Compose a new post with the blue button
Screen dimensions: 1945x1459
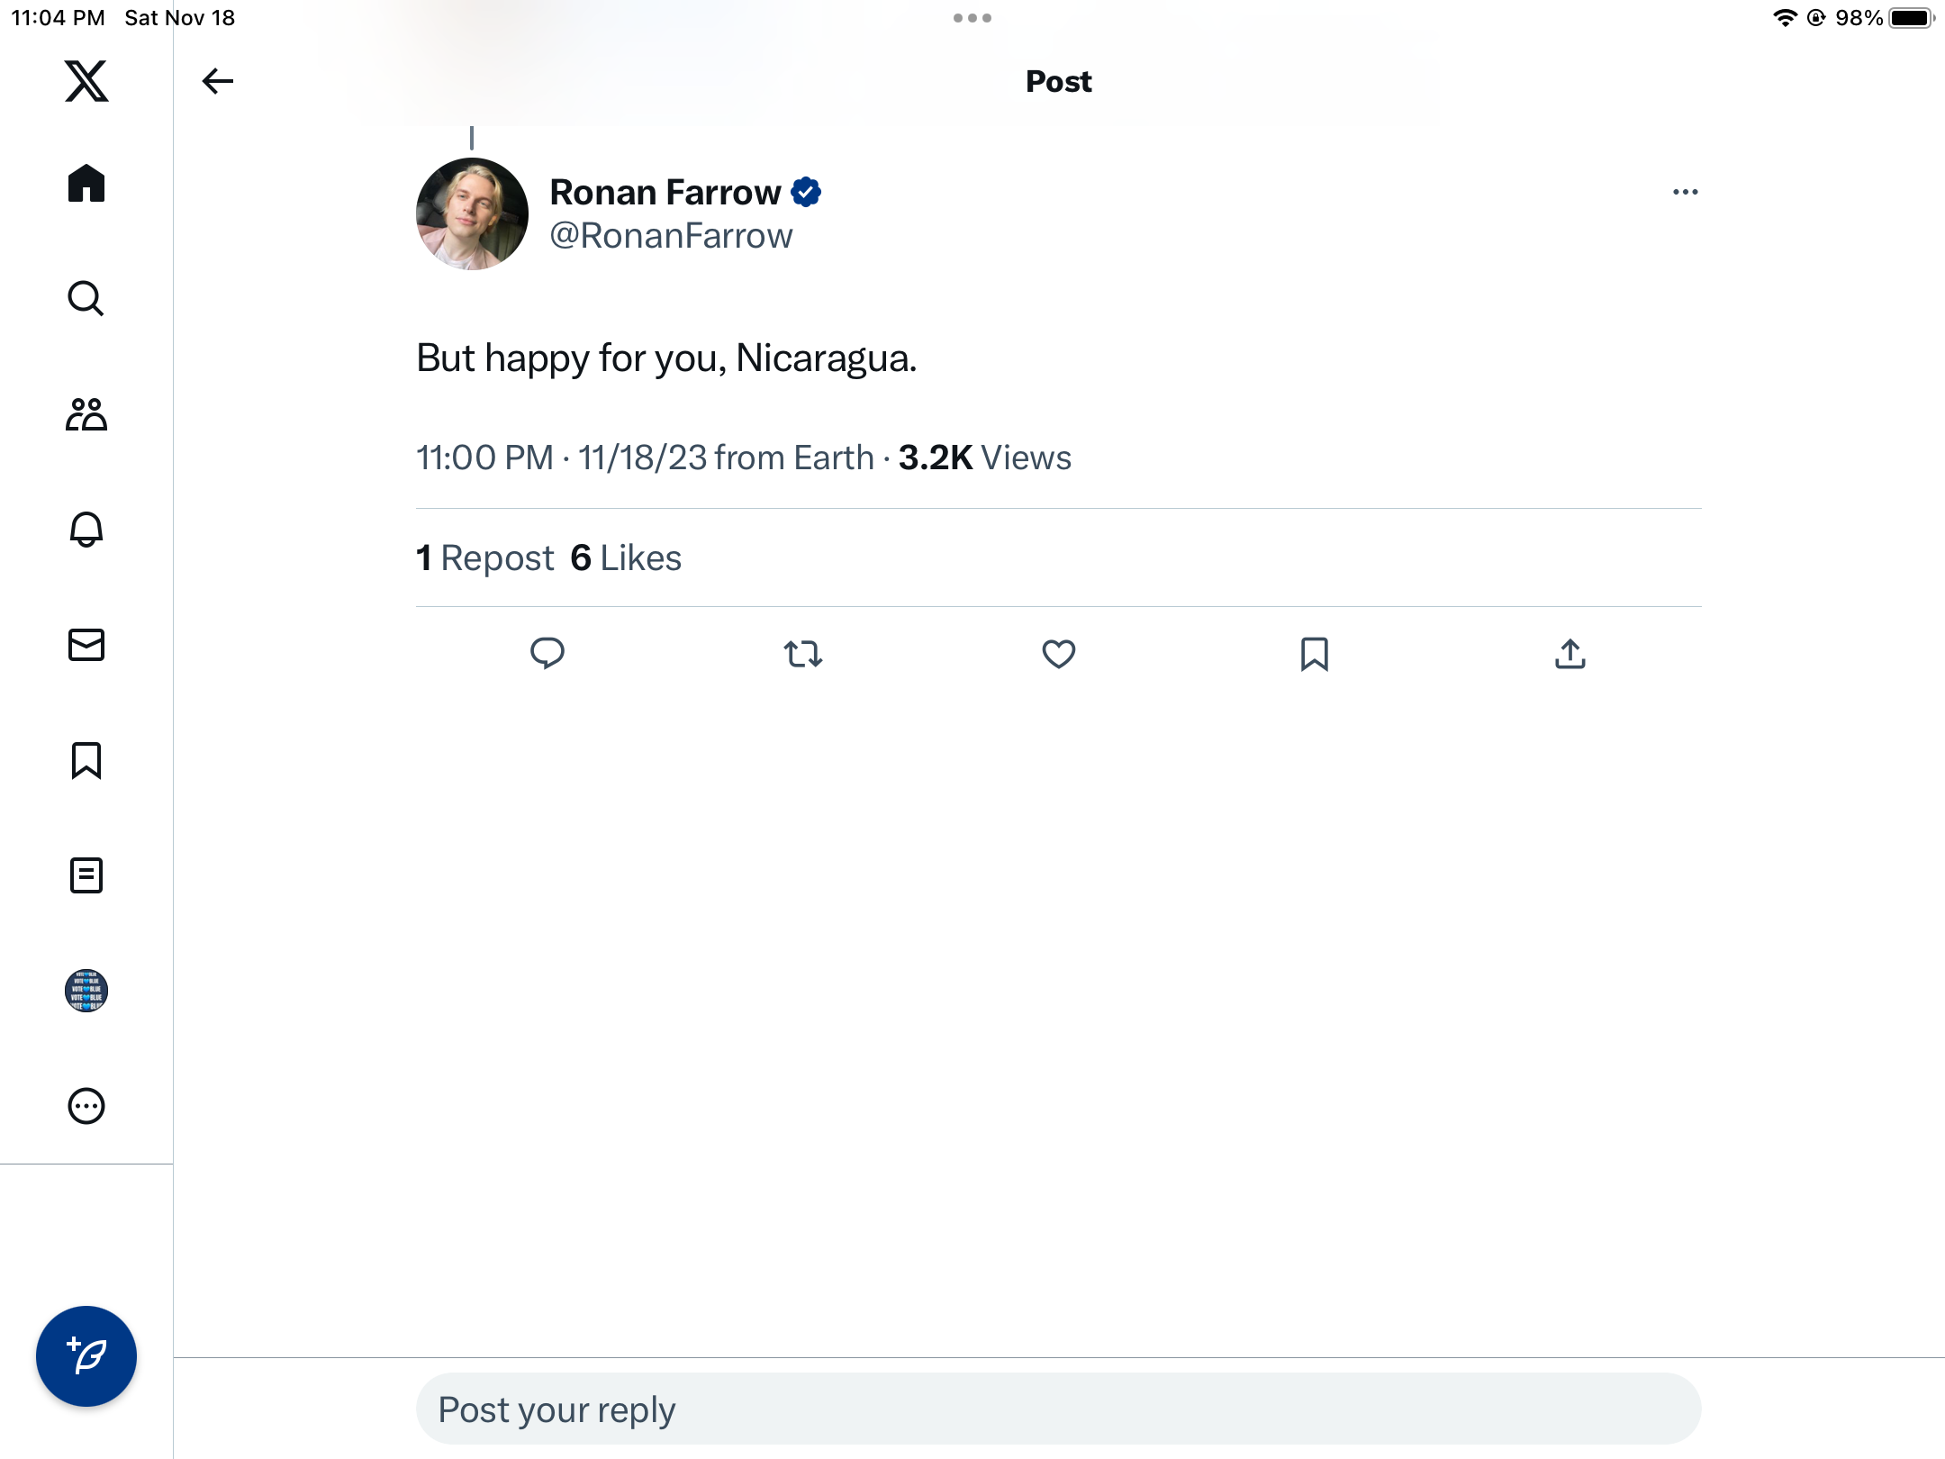pos(86,1356)
